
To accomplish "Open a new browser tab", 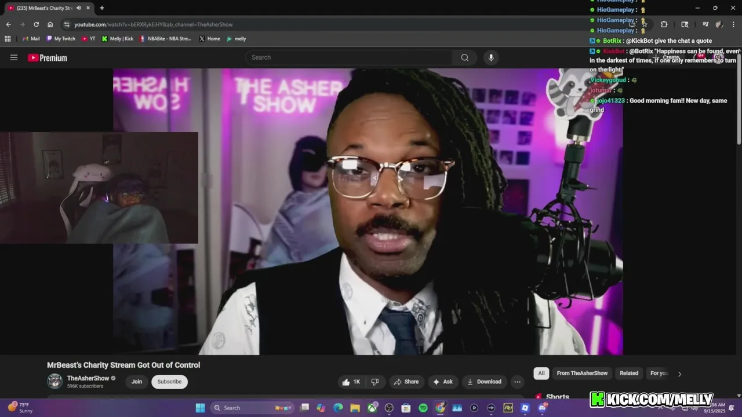I will [x=101, y=8].
